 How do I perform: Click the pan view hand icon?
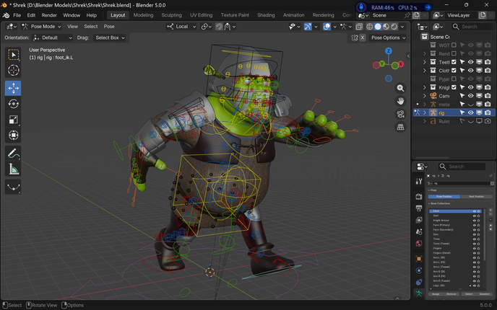coord(401,101)
